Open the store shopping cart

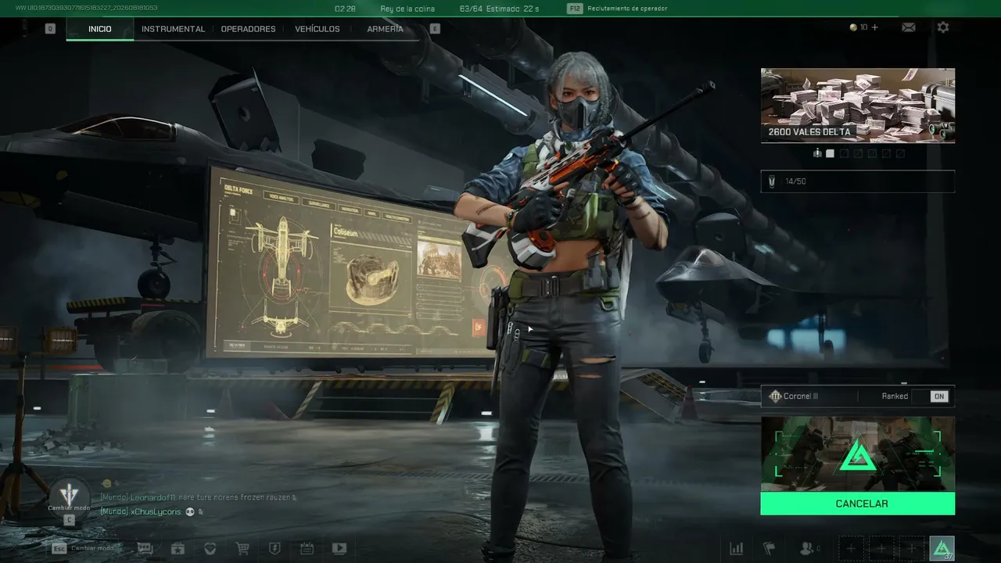point(242,548)
